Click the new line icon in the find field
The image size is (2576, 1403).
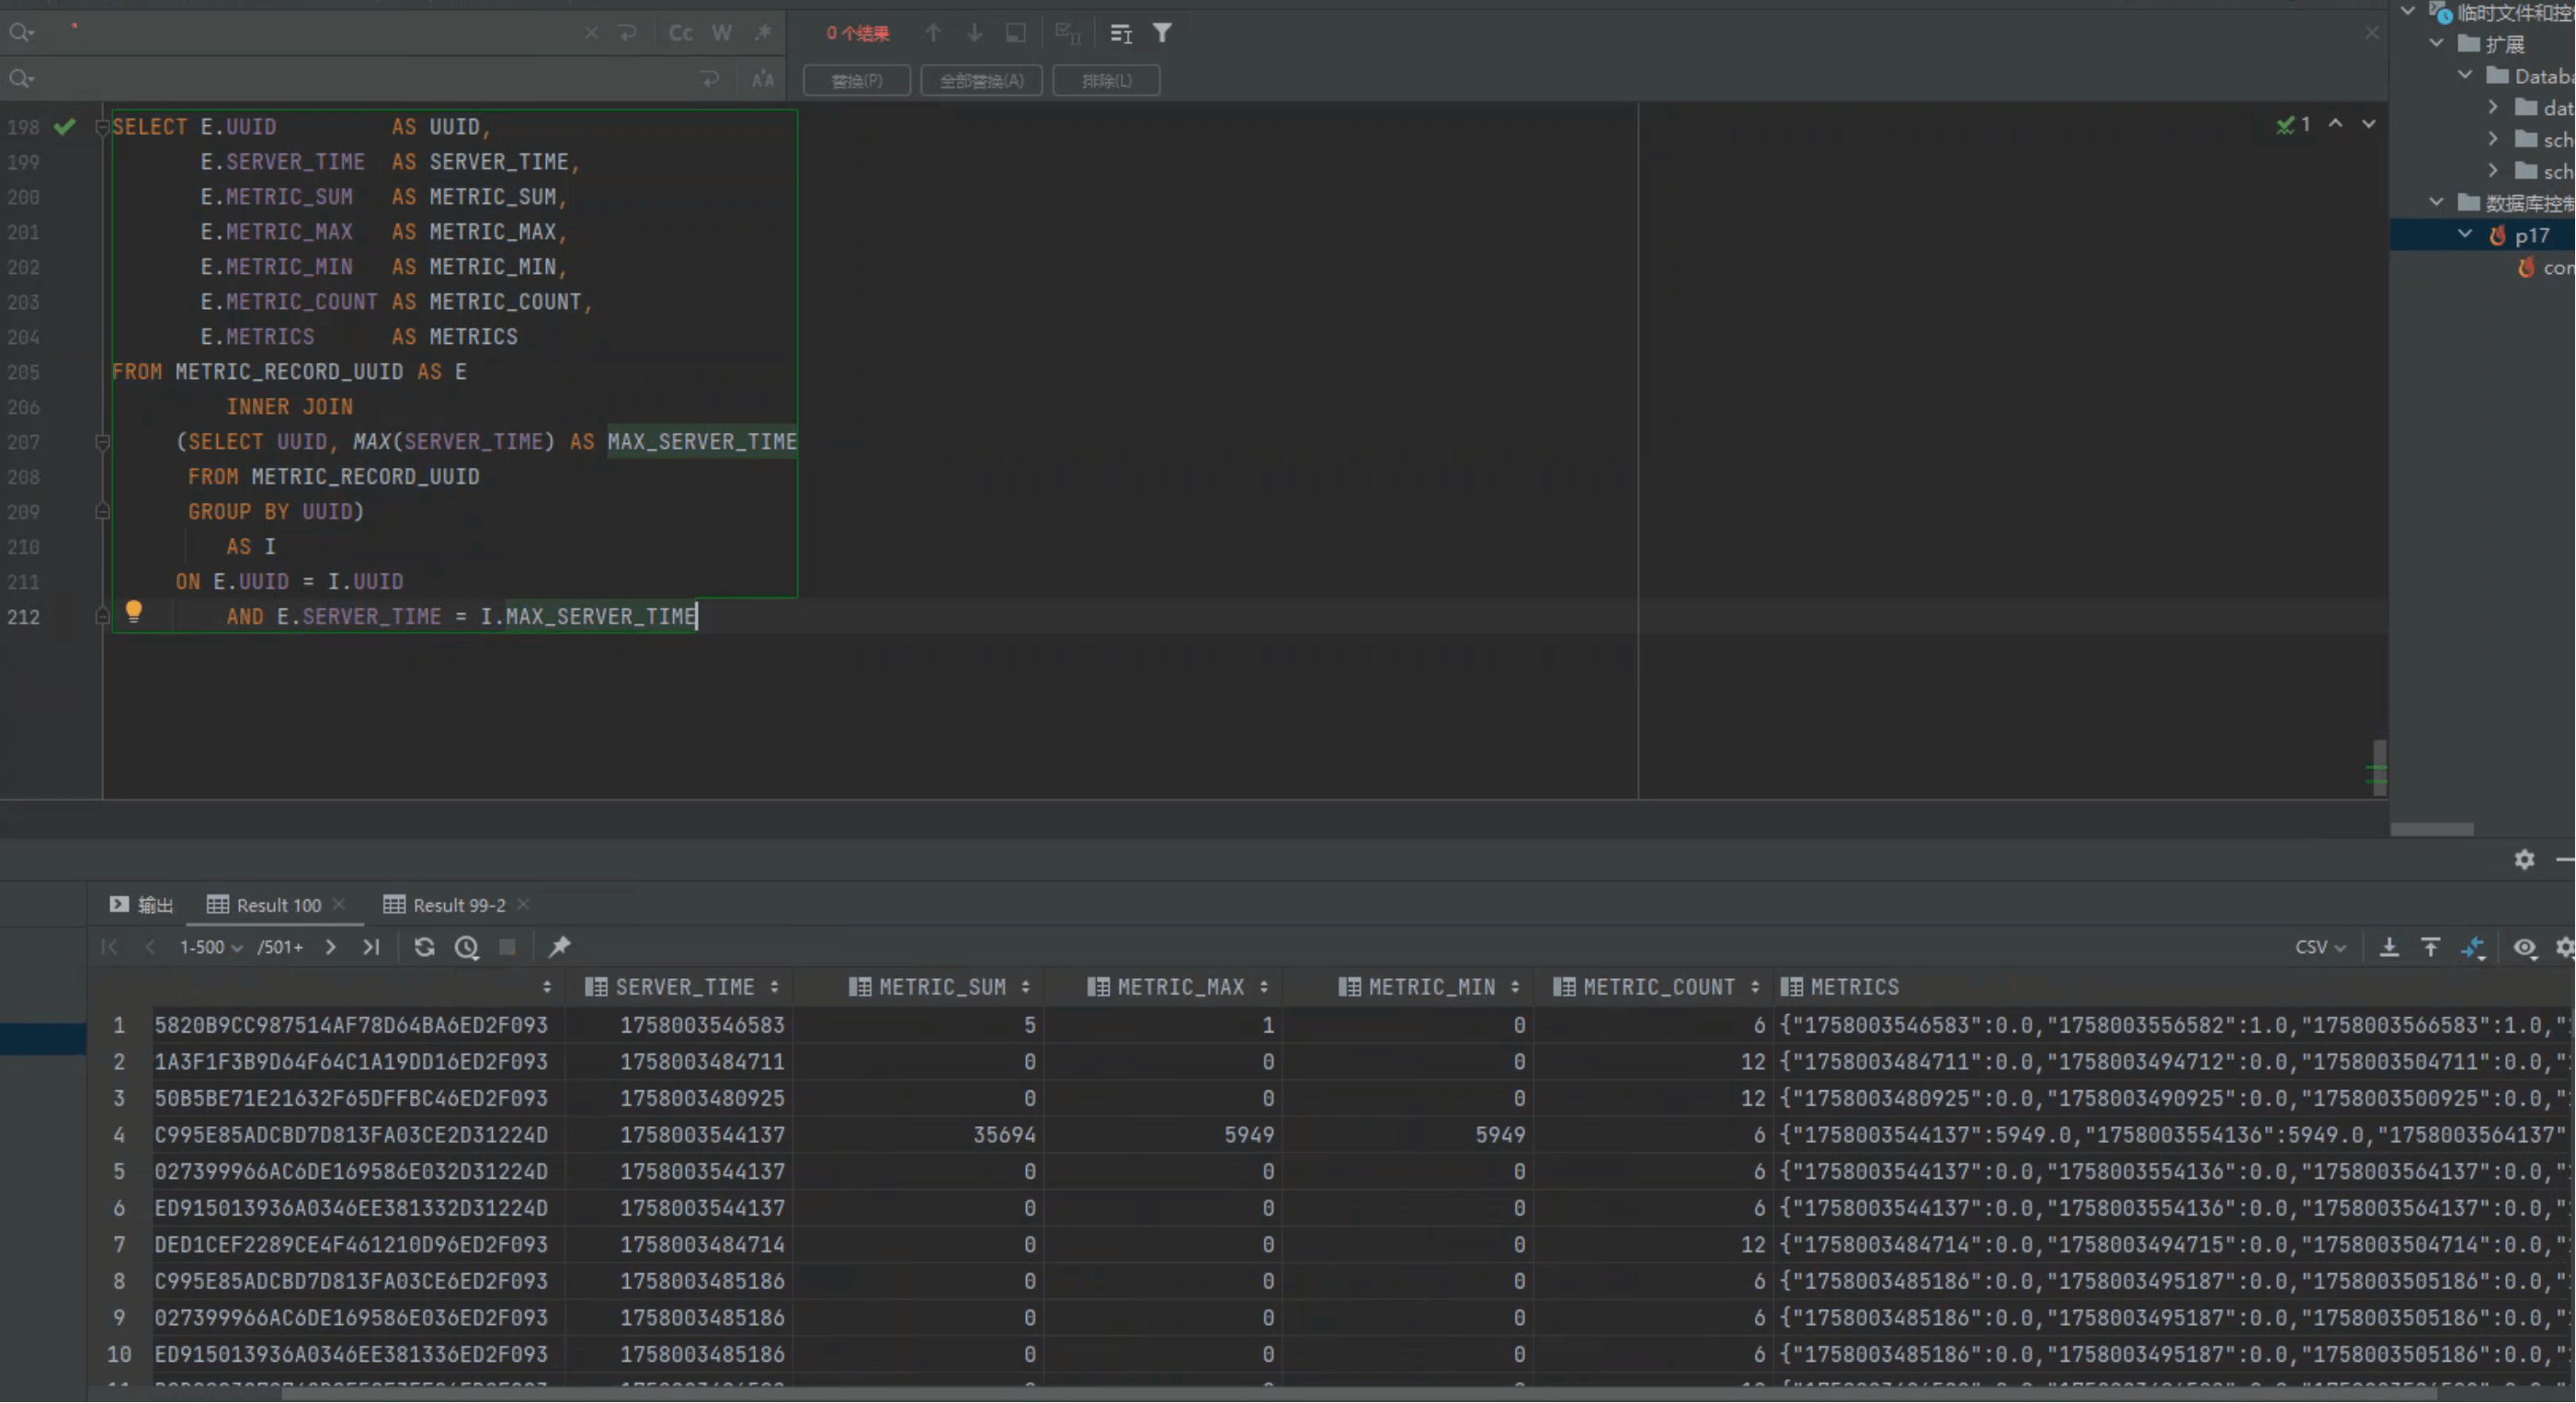point(627,33)
